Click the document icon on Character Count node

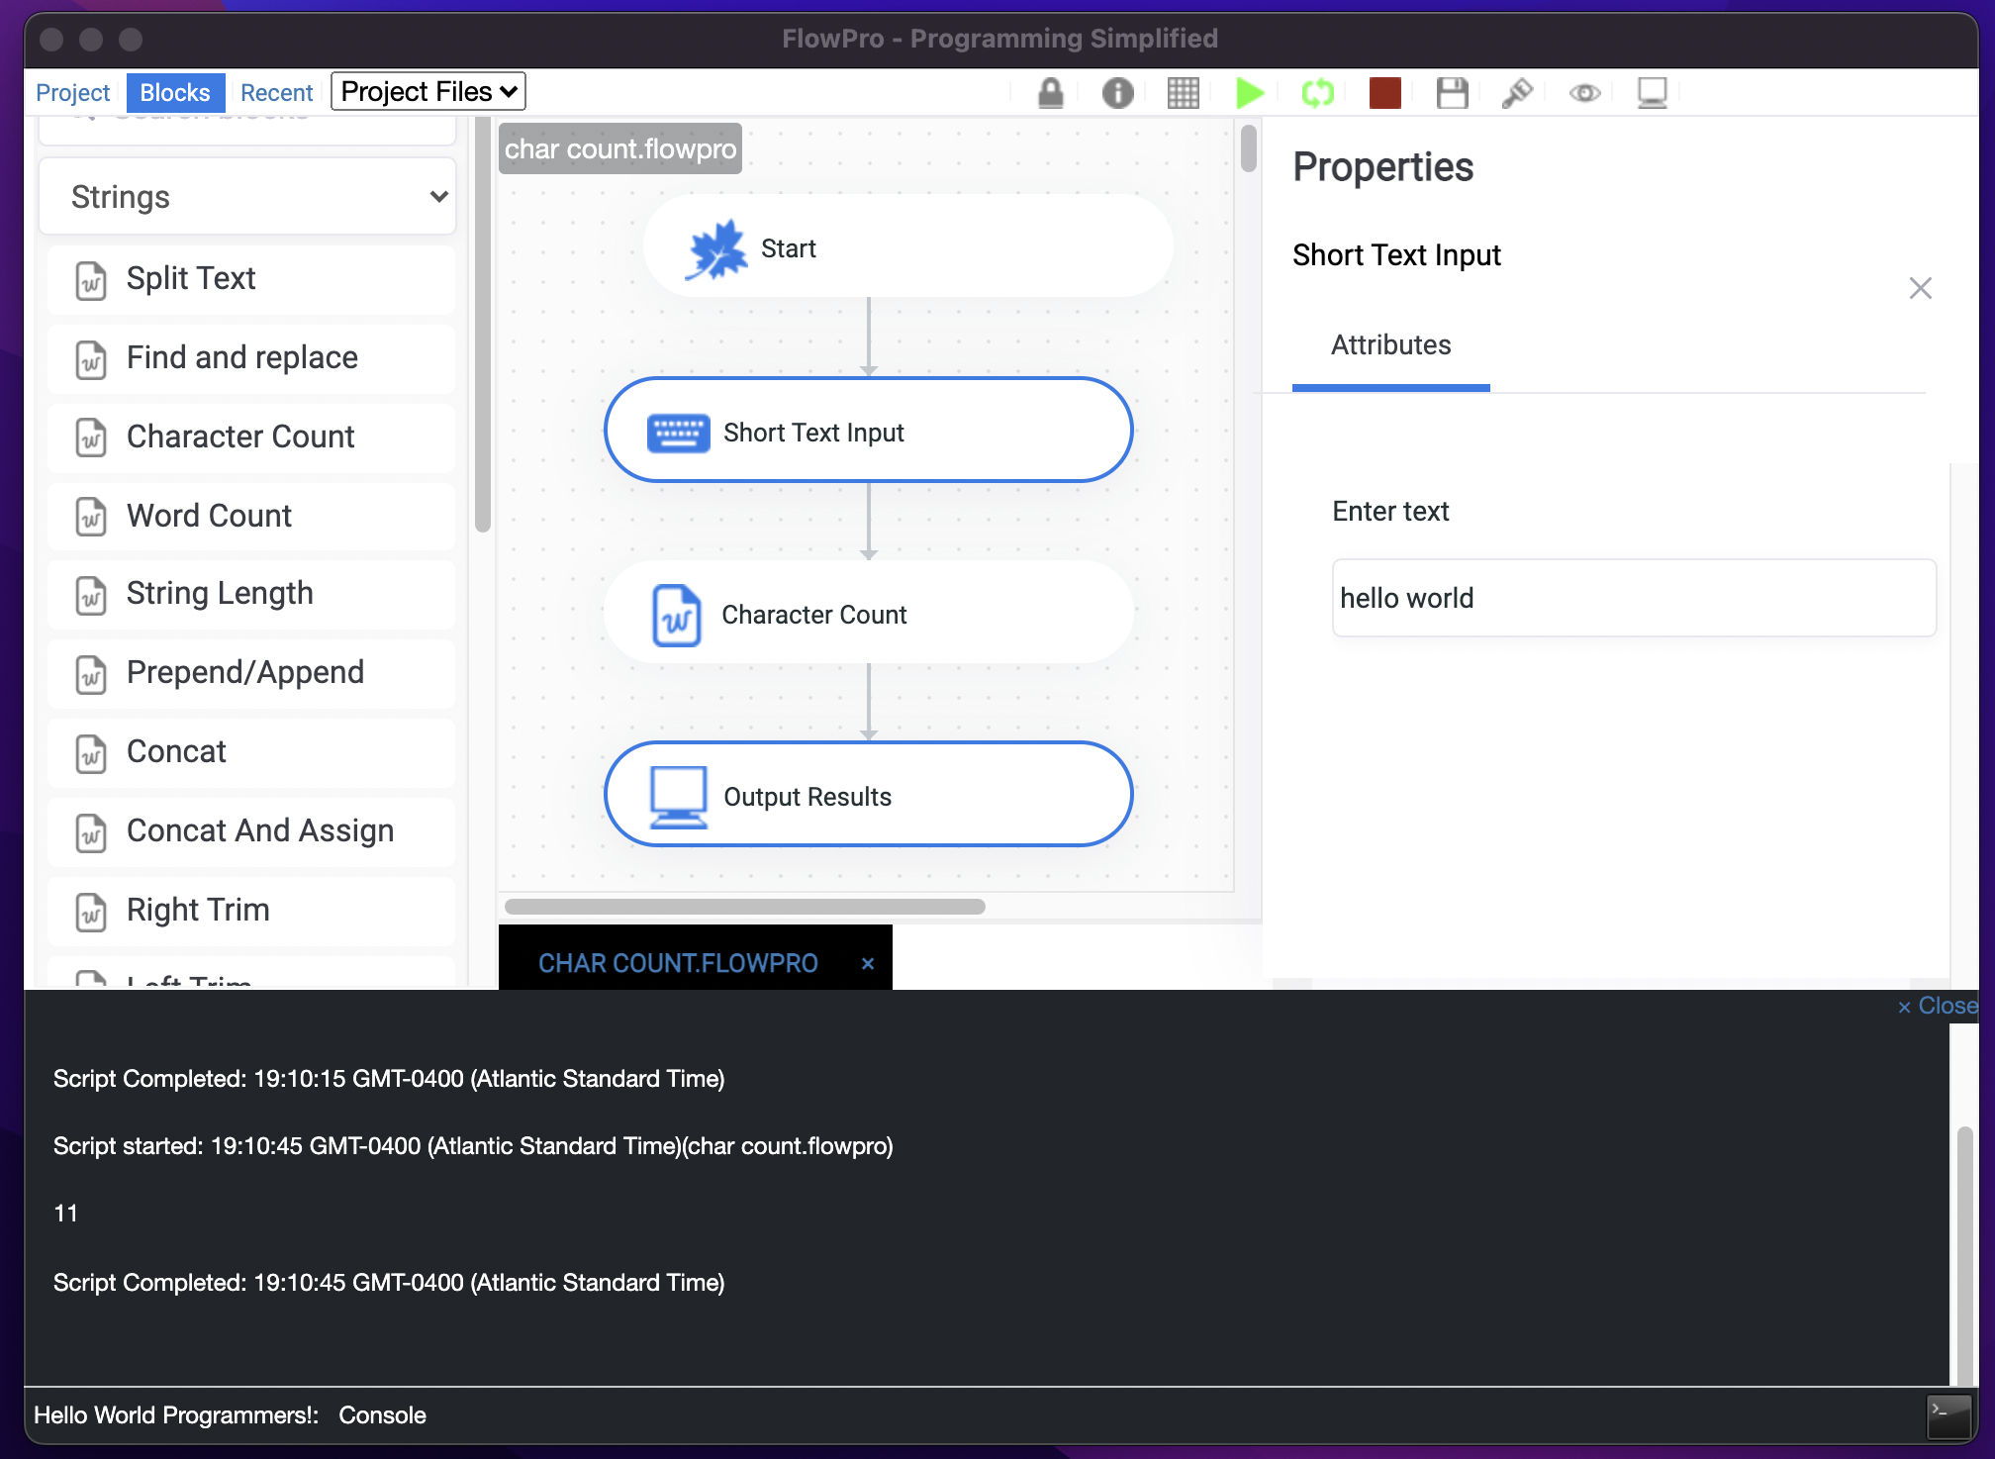tap(677, 615)
